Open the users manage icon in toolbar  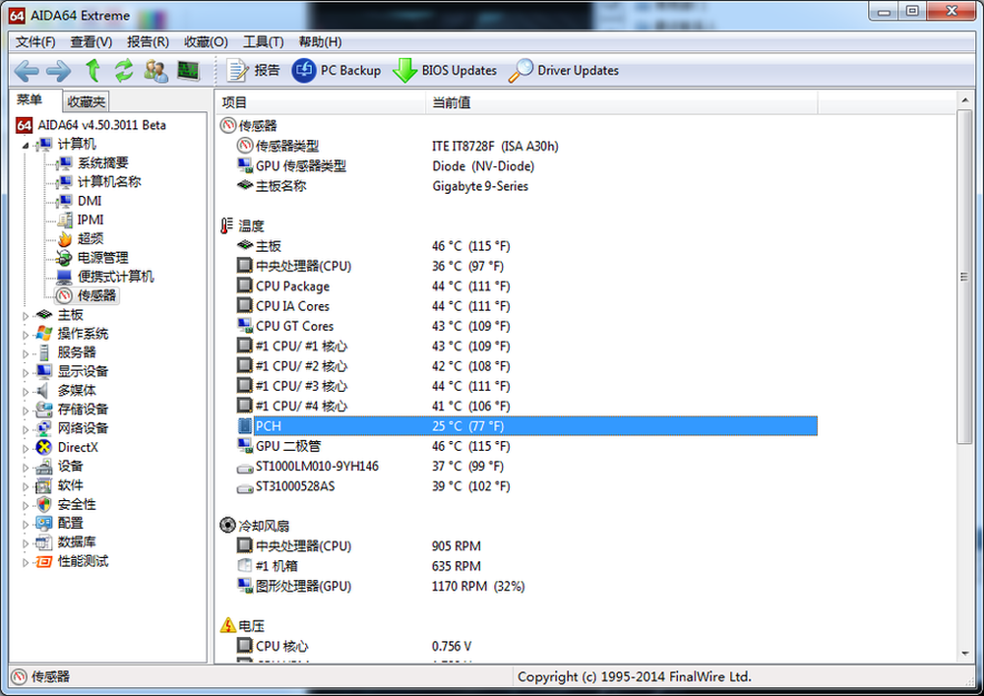pos(156,70)
